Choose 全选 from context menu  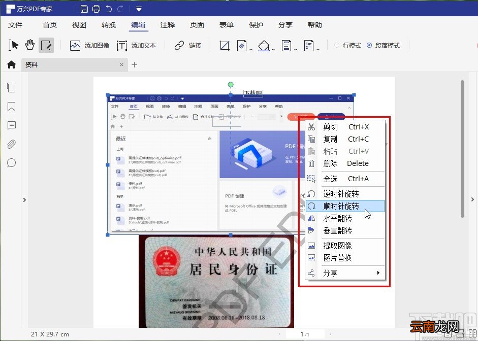[345, 179]
